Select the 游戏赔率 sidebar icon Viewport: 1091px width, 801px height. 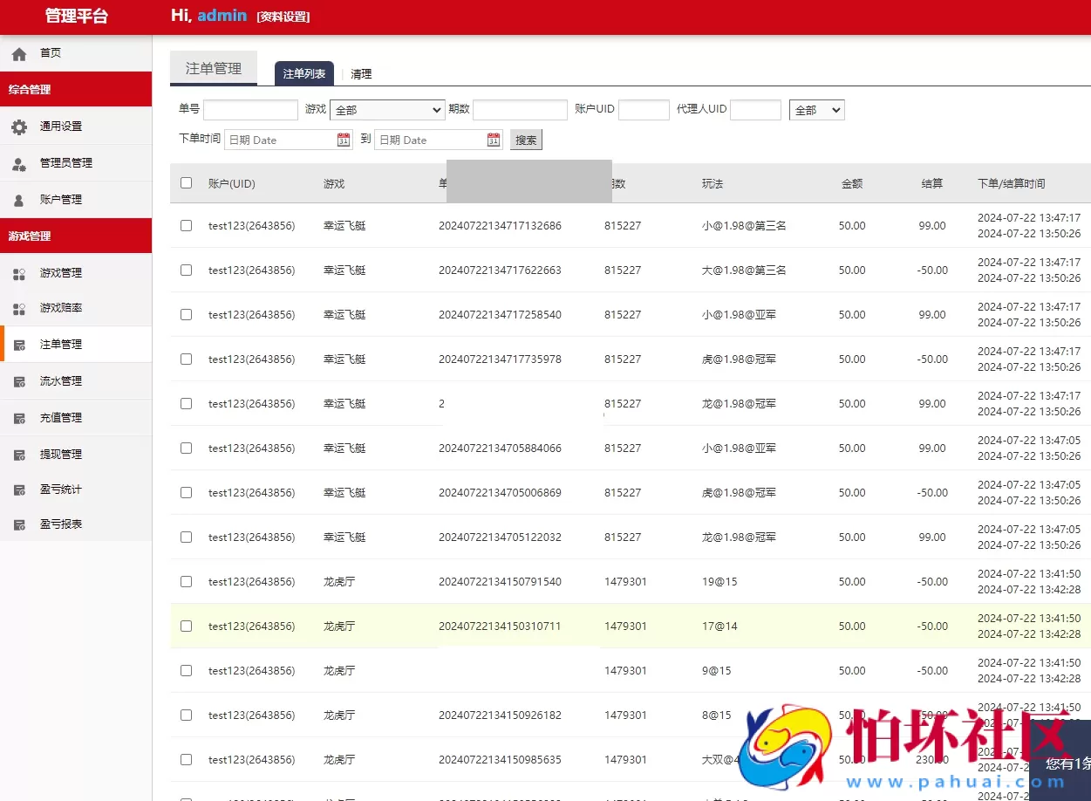pyautogui.click(x=19, y=308)
